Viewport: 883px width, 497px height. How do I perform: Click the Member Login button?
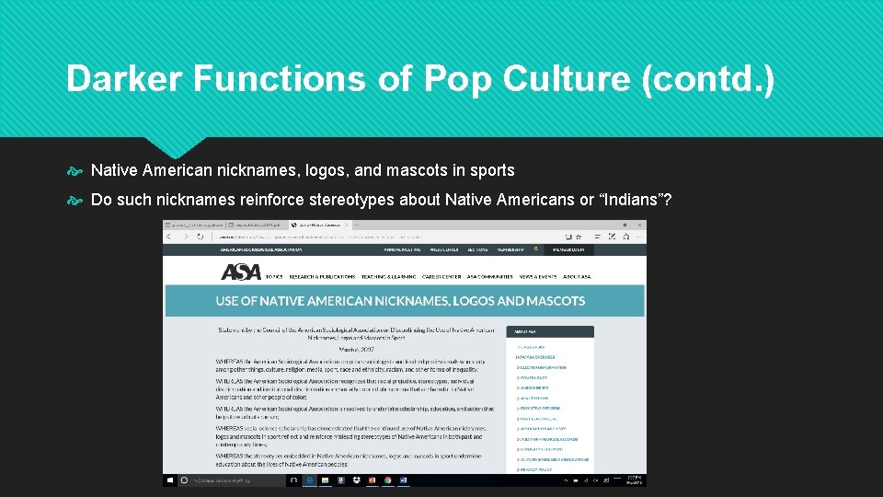(x=568, y=249)
